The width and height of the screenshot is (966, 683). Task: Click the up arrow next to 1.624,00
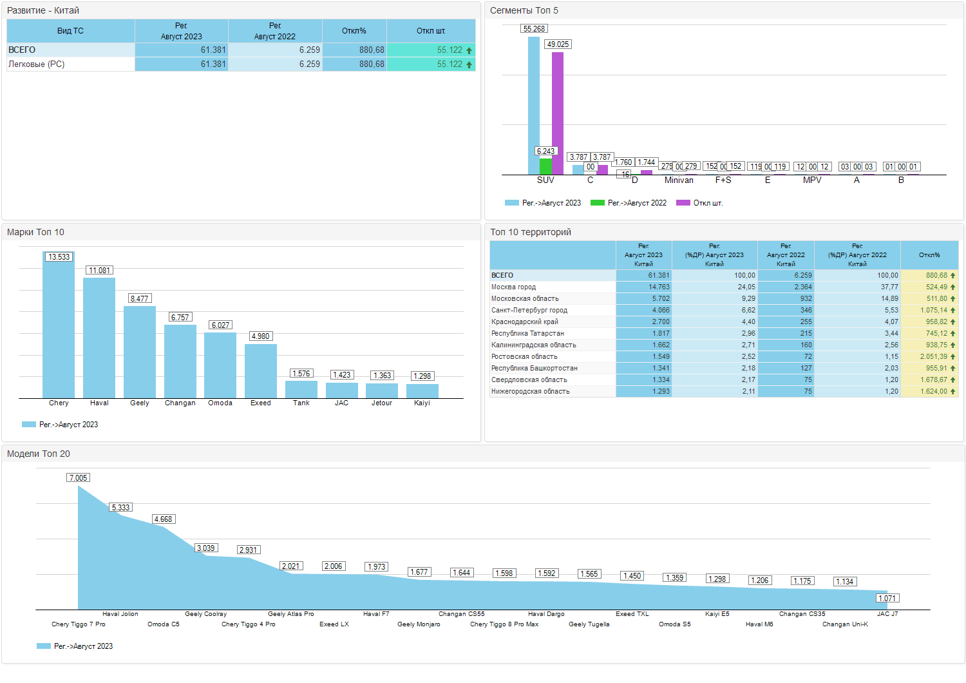pos(953,392)
